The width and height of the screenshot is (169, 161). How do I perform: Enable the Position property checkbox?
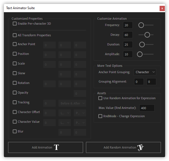15,54
